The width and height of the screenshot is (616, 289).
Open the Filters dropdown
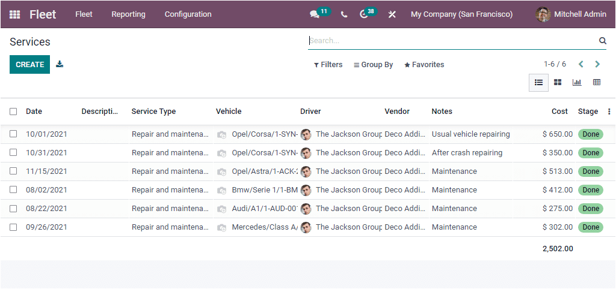tap(328, 65)
